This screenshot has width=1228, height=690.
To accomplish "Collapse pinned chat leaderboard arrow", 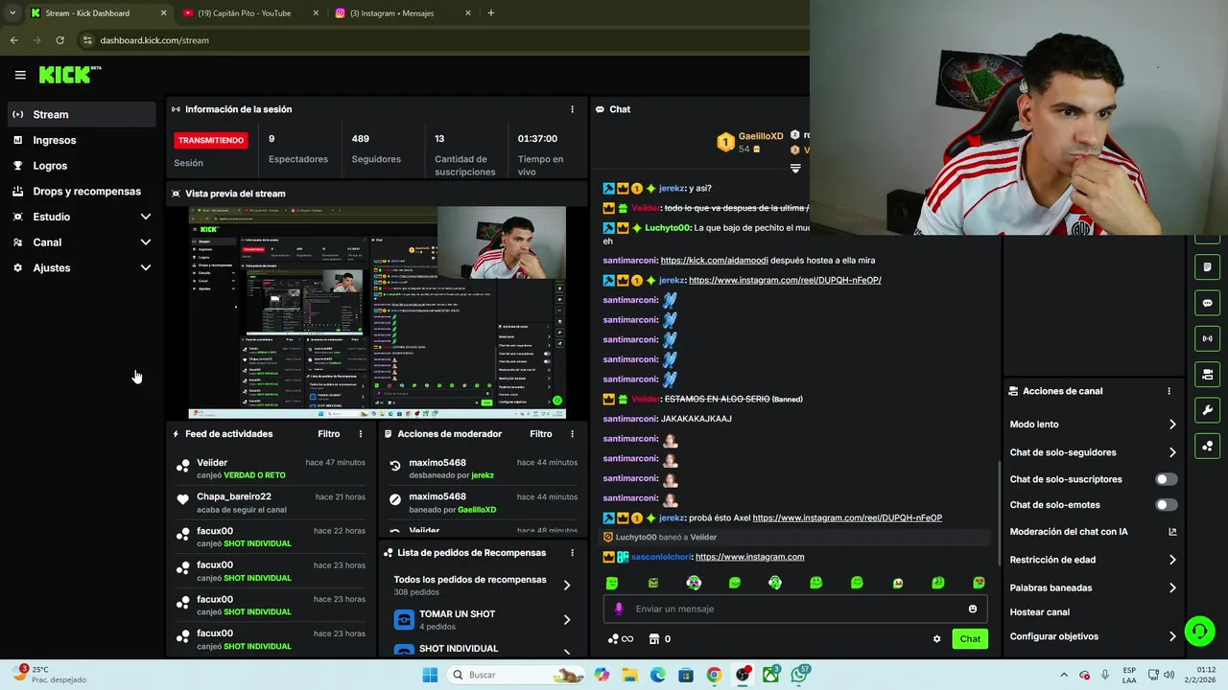I will (x=795, y=169).
